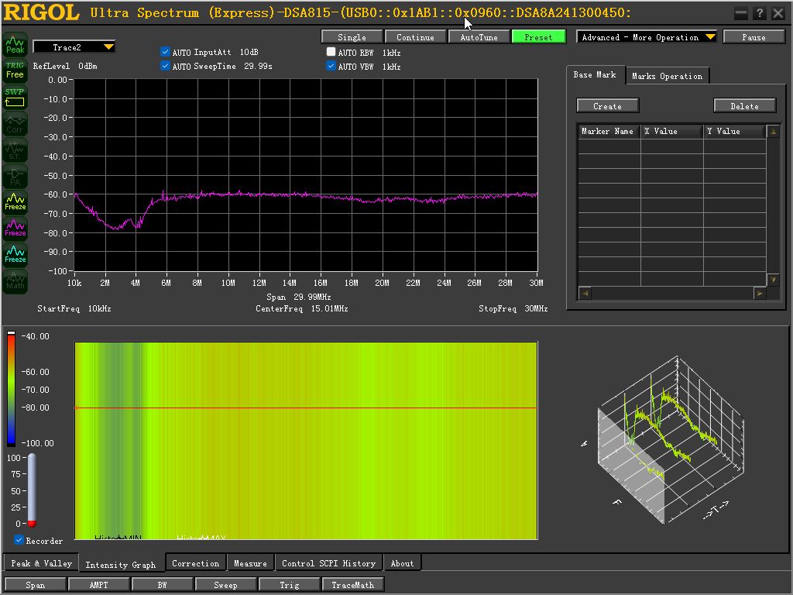This screenshot has height=595, width=793.
Task: Open the About tab
Action: 402,563
